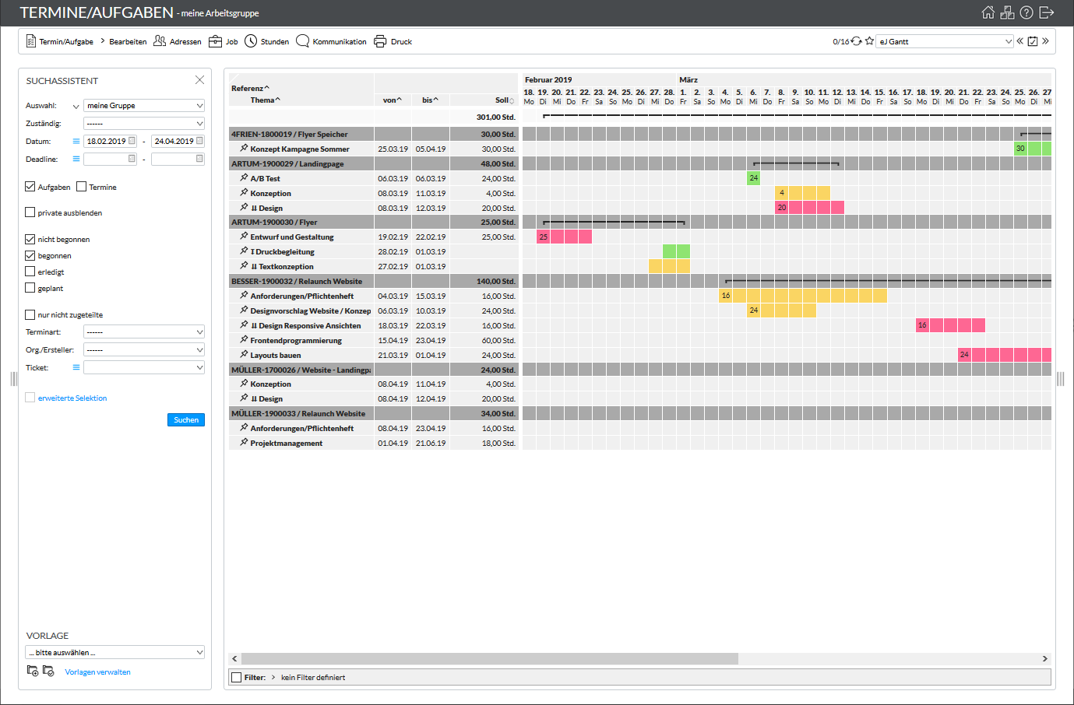Open the Termin/Aufgabe menu
Screen dimensions: 1074x705
(66, 41)
